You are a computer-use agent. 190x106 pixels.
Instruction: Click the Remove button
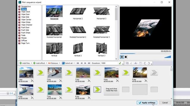(53, 63)
